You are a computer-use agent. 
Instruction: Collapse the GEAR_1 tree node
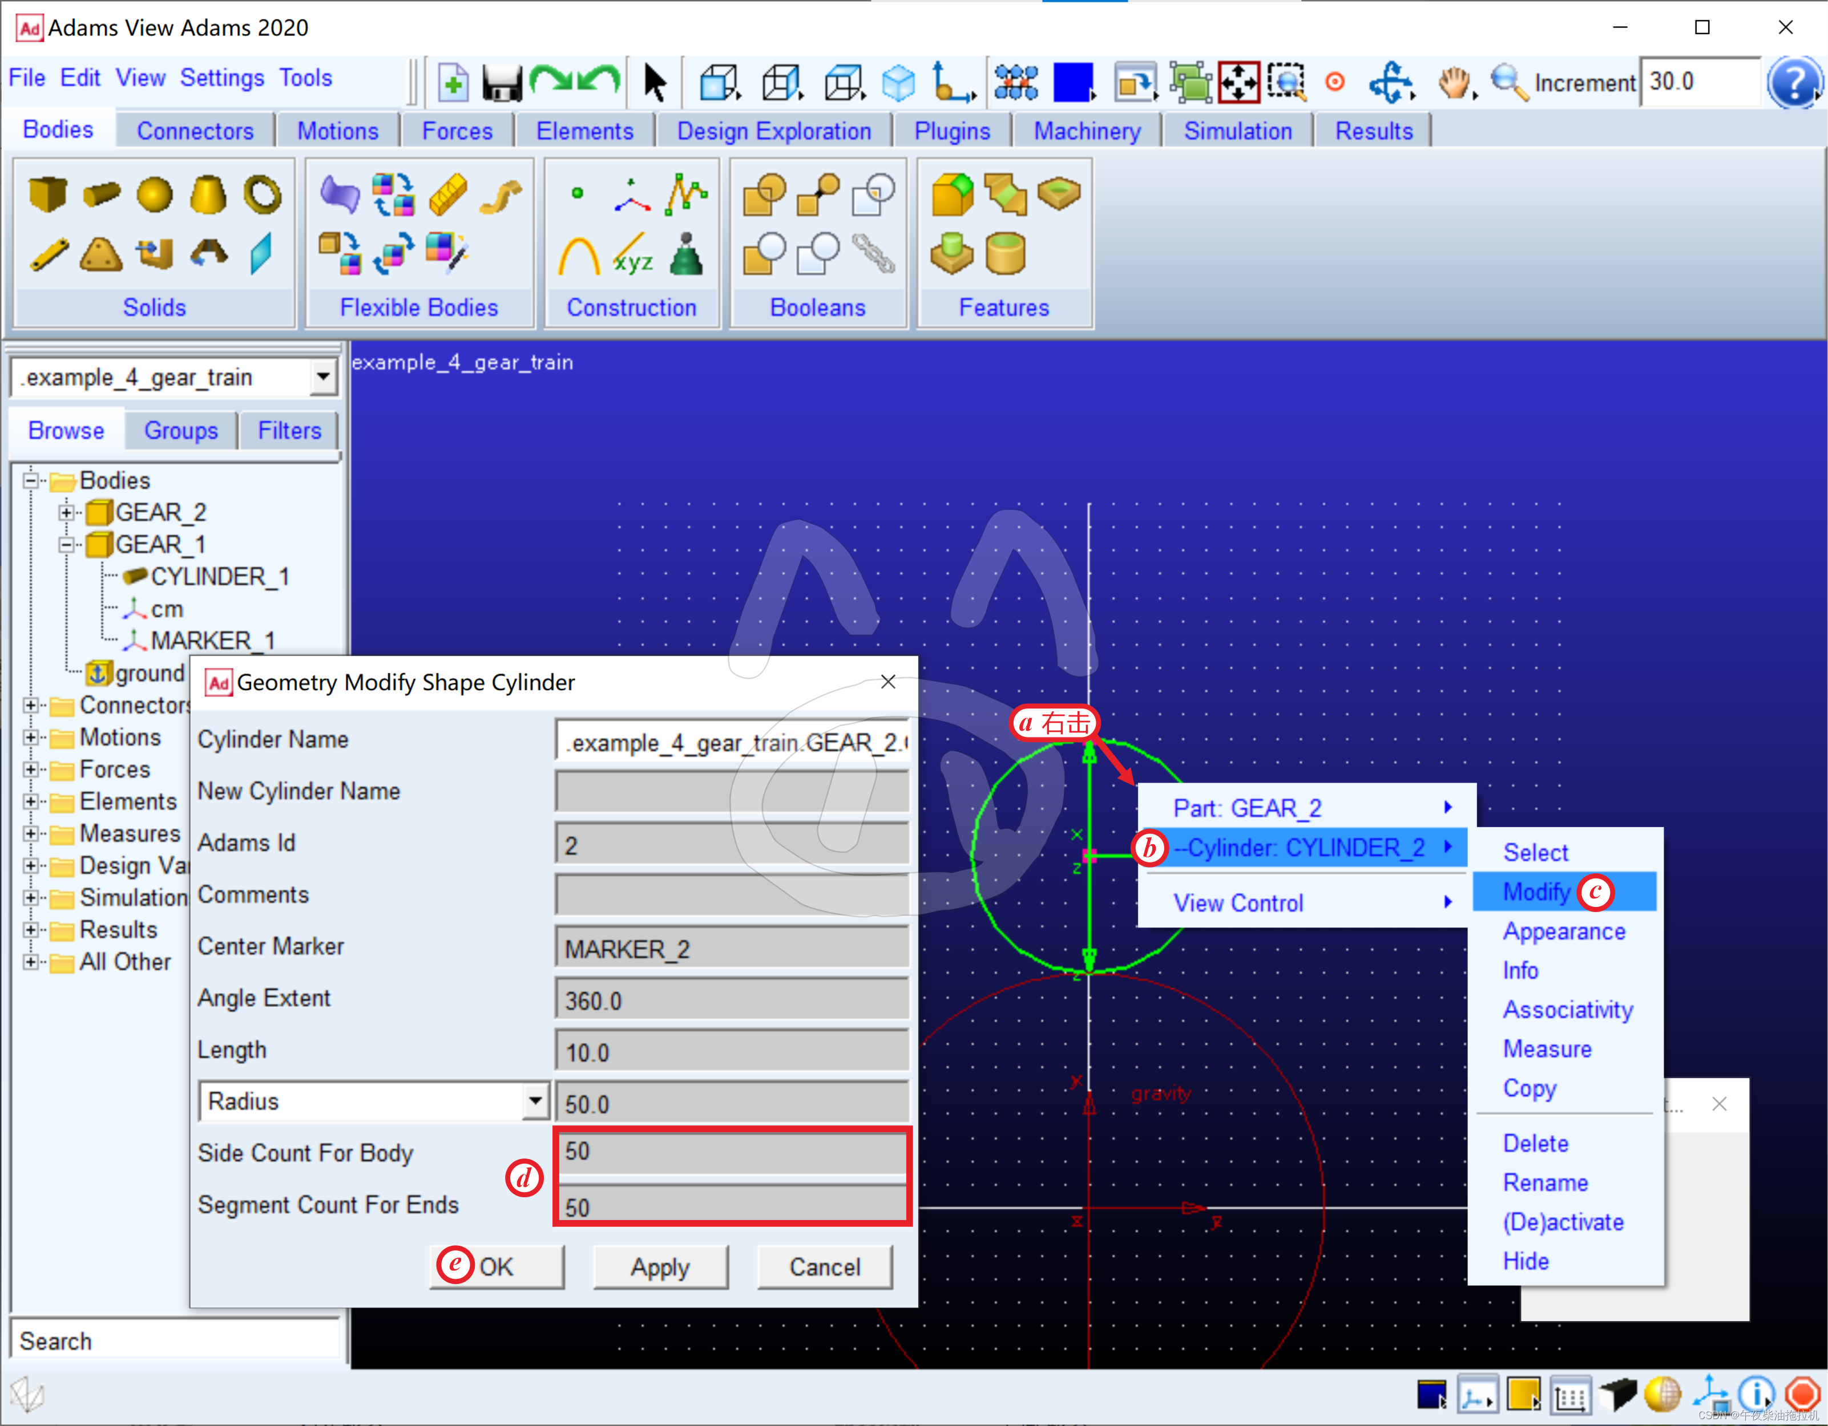coord(66,545)
